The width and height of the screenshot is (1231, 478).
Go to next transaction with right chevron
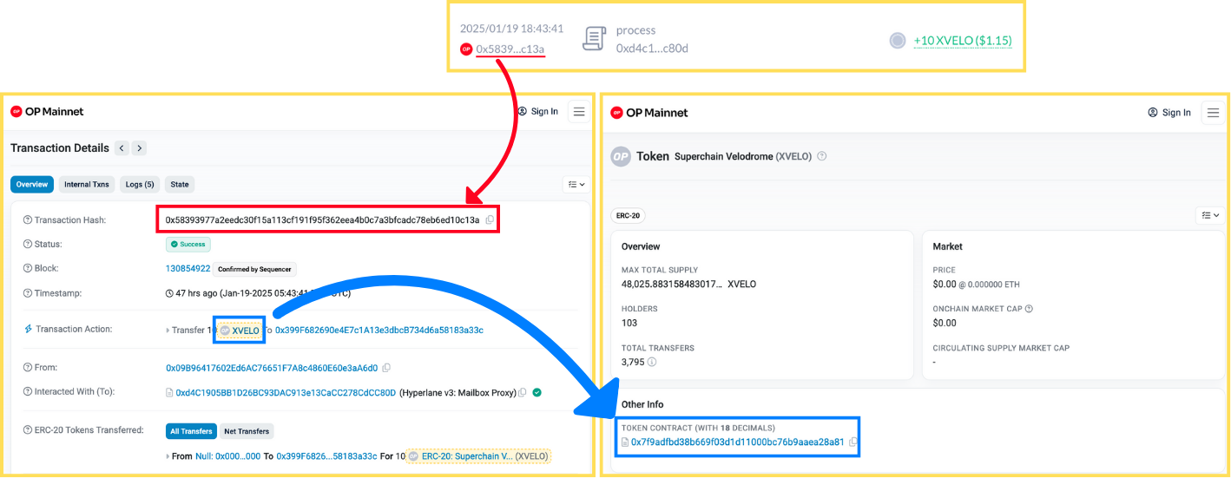tap(140, 148)
